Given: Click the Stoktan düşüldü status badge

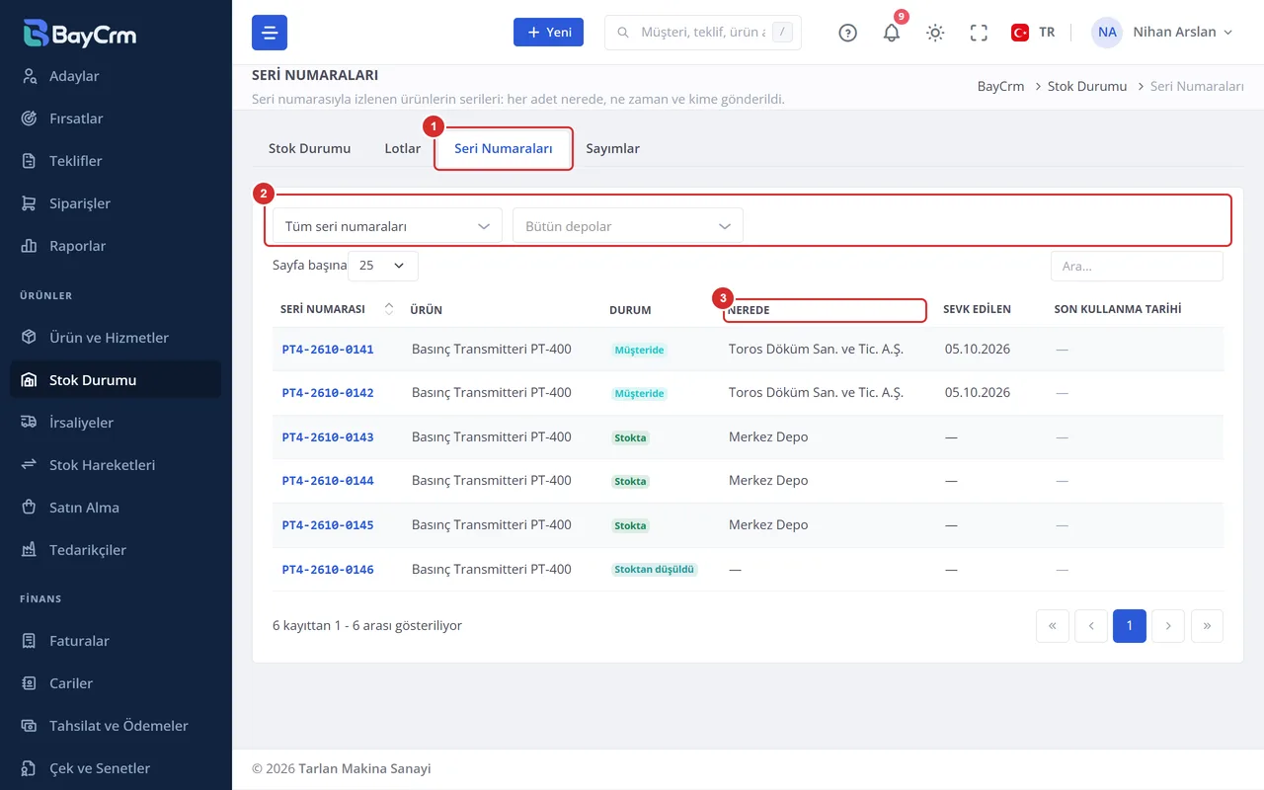Looking at the screenshot, I should click(x=655, y=570).
